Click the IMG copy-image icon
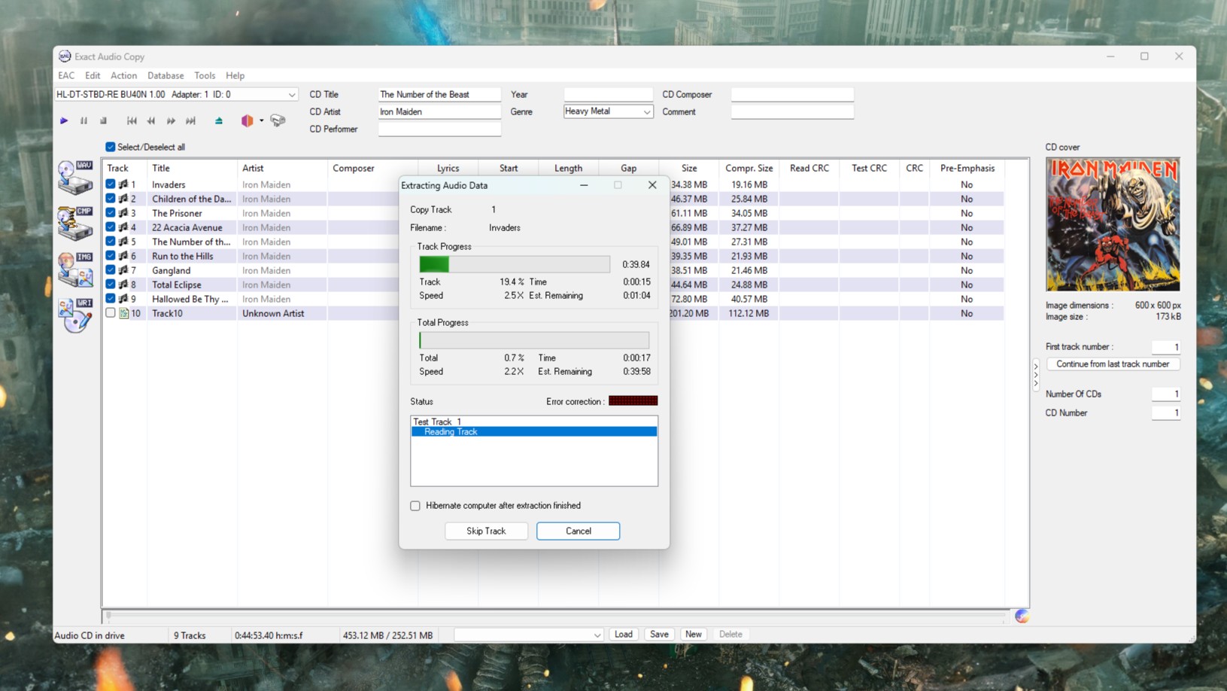 tap(75, 269)
